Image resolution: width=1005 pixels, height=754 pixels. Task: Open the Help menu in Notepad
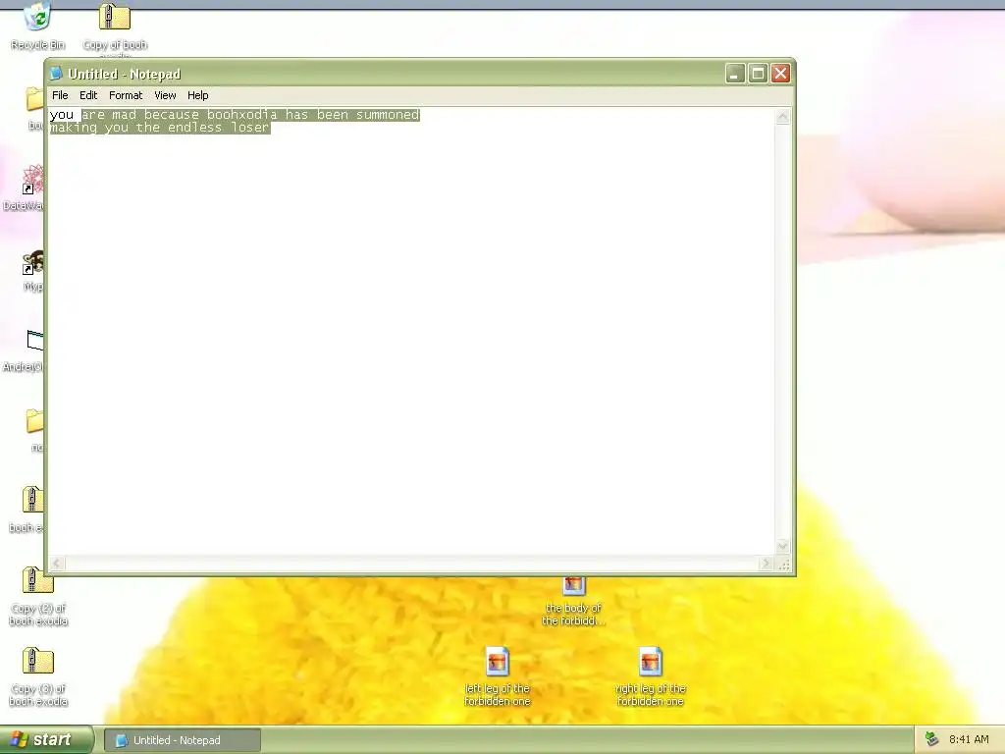(x=198, y=95)
